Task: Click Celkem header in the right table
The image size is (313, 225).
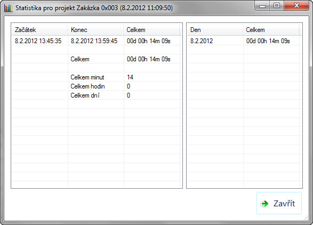Action: click(x=271, y=30)
